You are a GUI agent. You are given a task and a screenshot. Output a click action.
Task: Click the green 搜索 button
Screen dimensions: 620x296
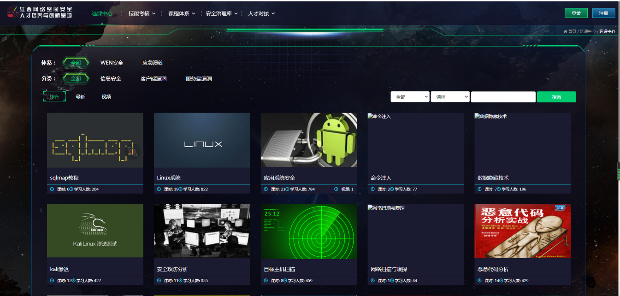tap(556, 97)
